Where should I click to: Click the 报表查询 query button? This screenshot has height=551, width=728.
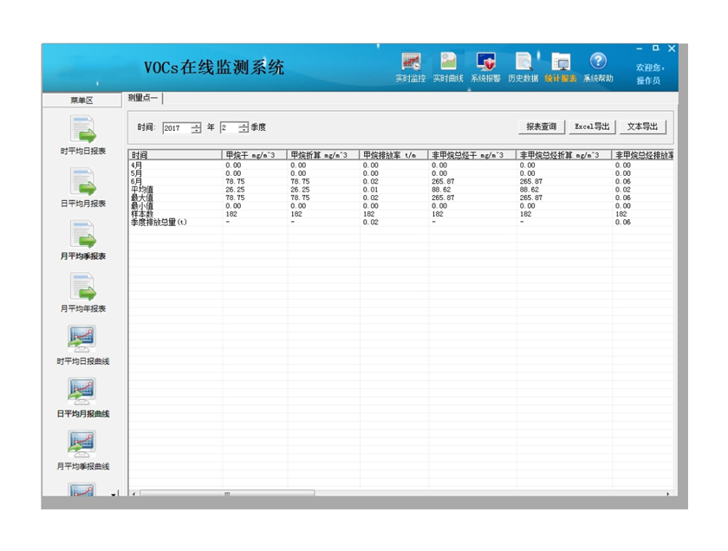coord(542,127)
